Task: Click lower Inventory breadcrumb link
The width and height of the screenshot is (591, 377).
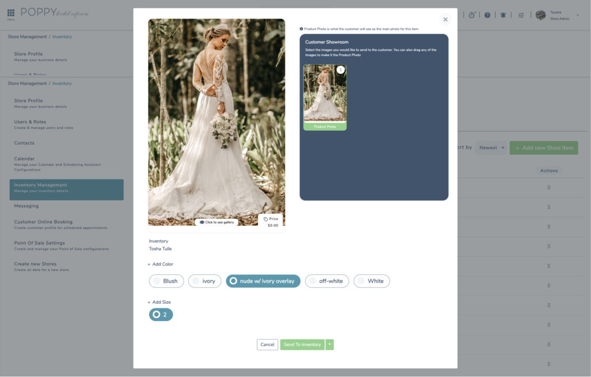Action: point(62,83)
